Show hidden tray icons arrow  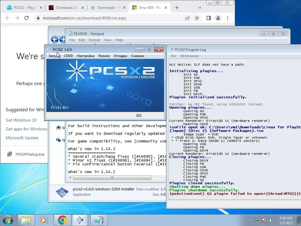[x=250, y=221]
